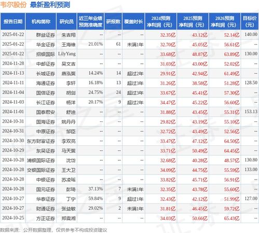Click institution 国信证券
The width and height of the screenshot is (259, 233).
pyautogui.click(x=46, y=93)
